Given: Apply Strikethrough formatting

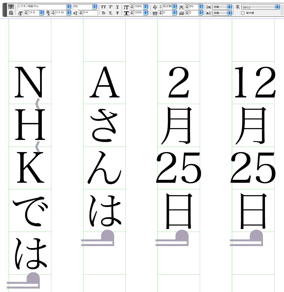Looking at the screenshot, I should tap(117, 13).
